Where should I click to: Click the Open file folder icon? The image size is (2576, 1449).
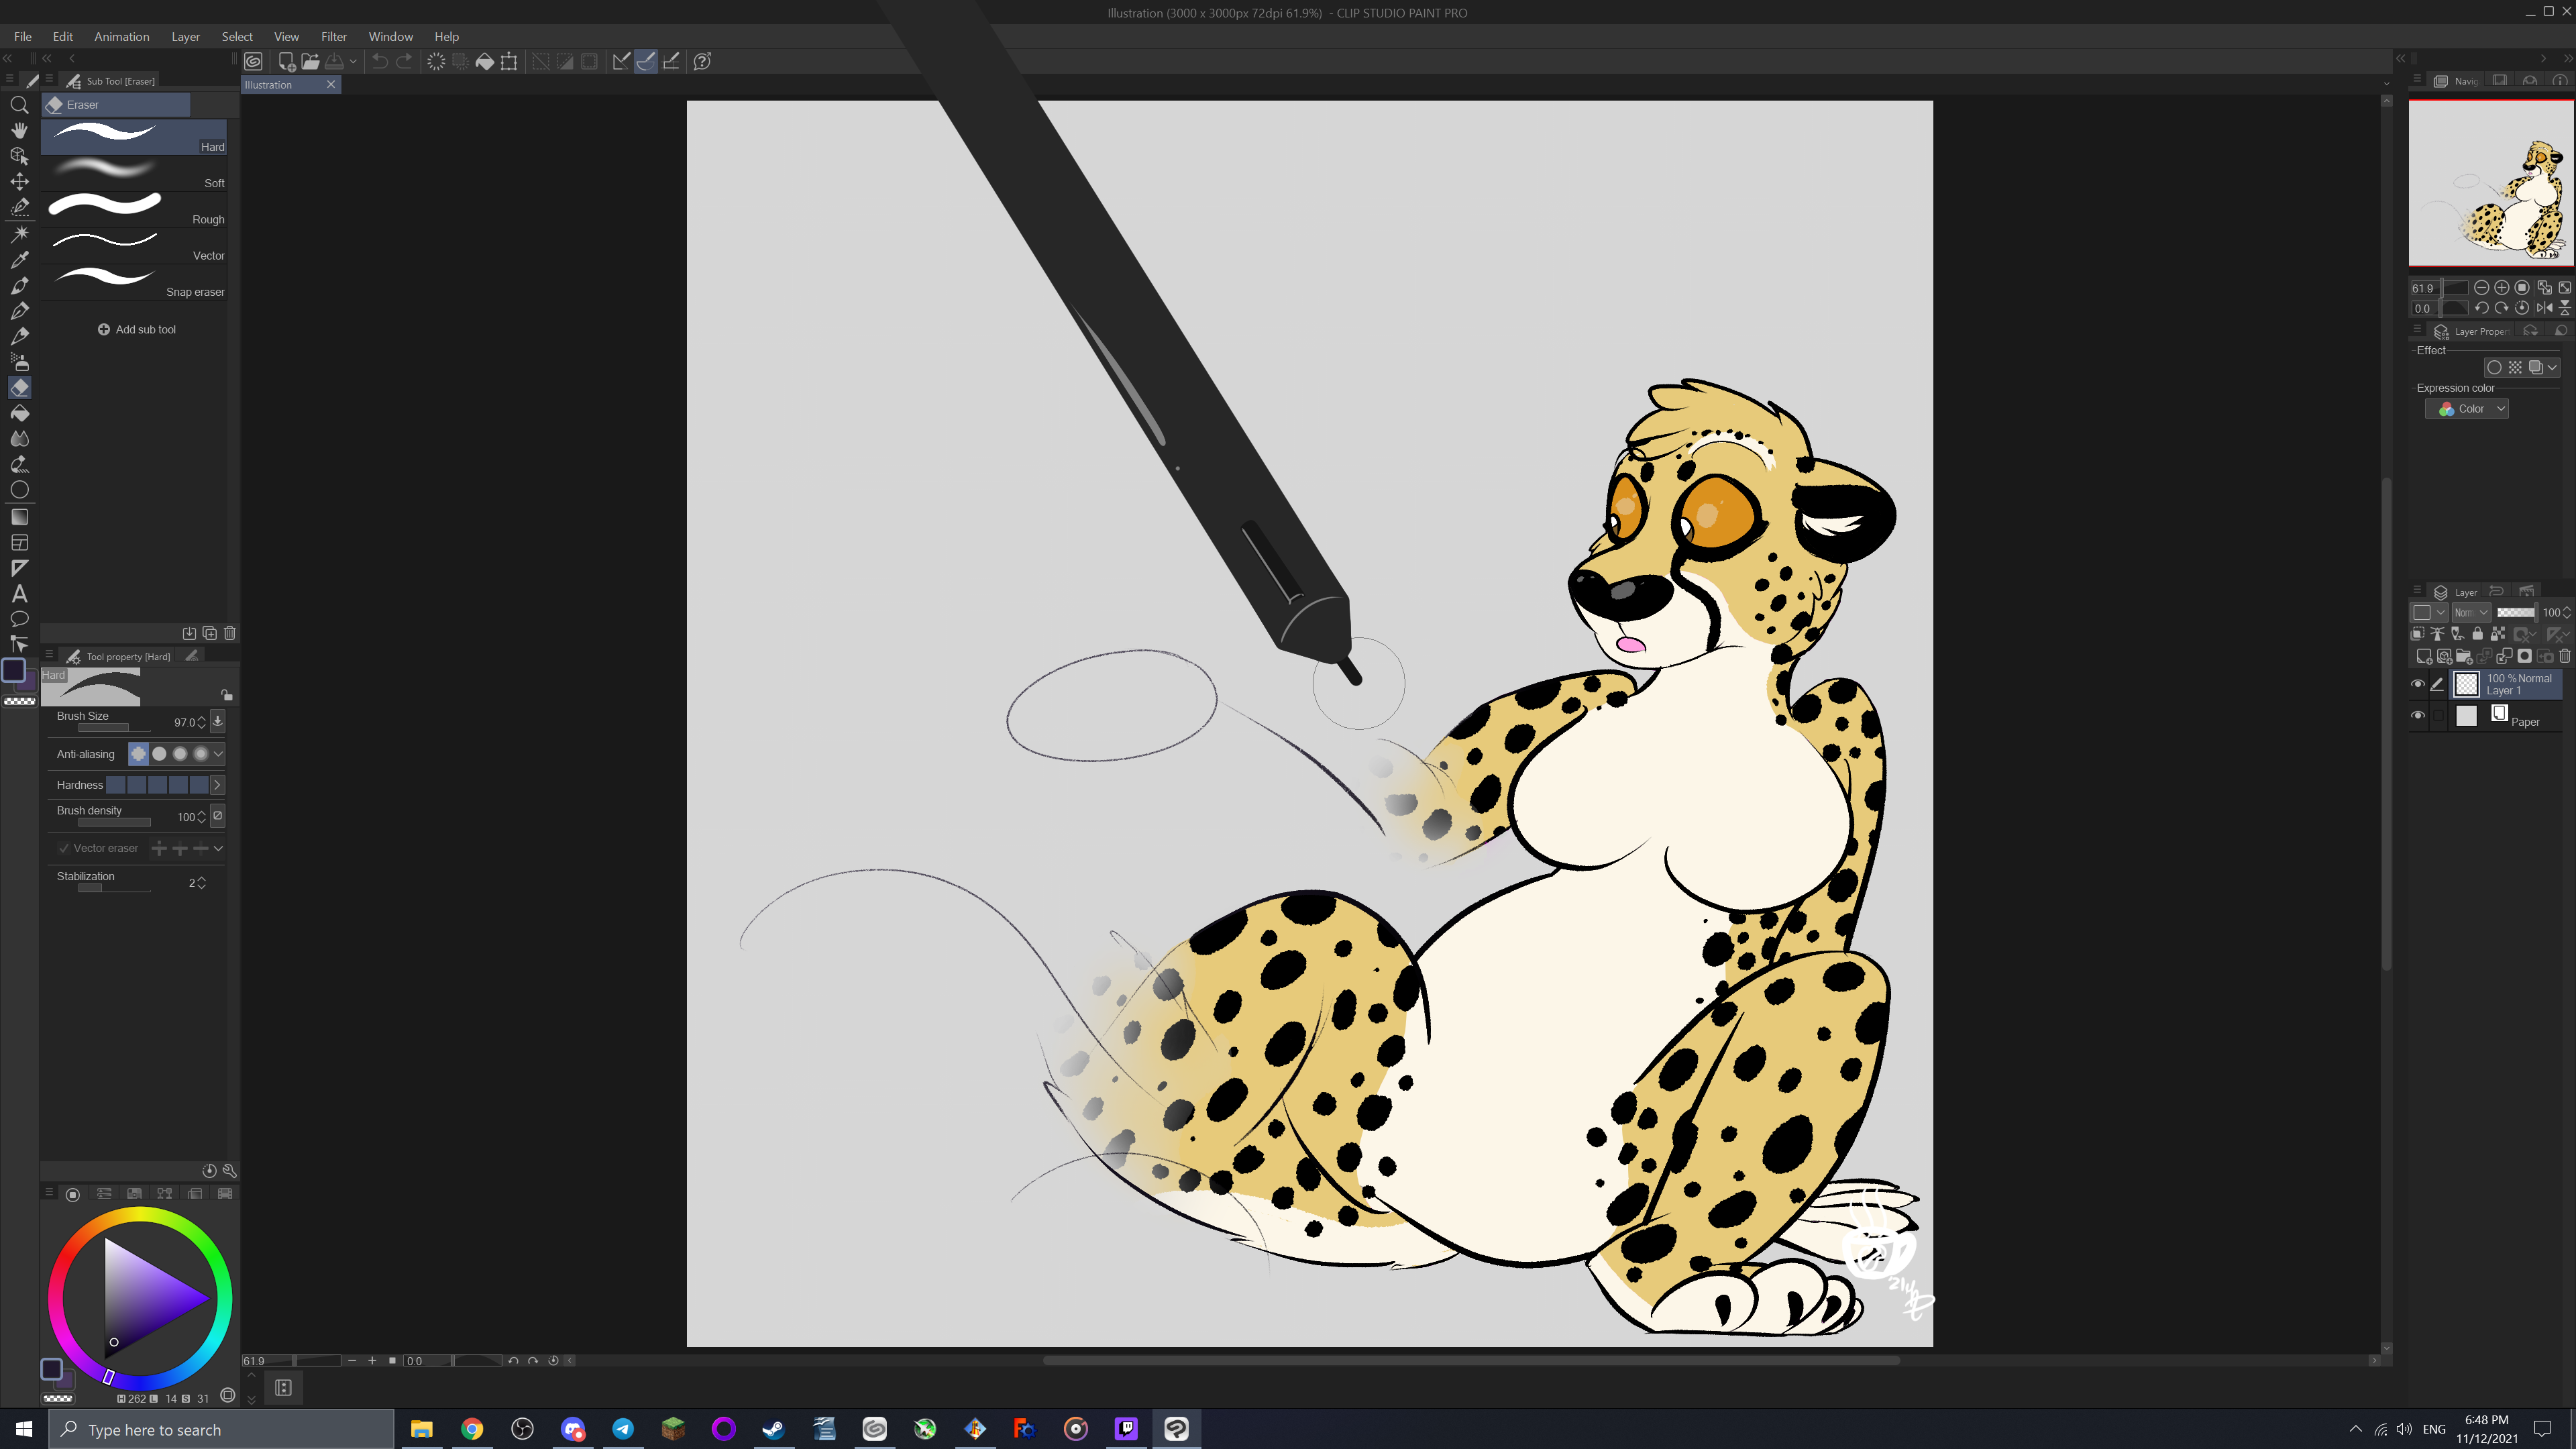(310, 62)
